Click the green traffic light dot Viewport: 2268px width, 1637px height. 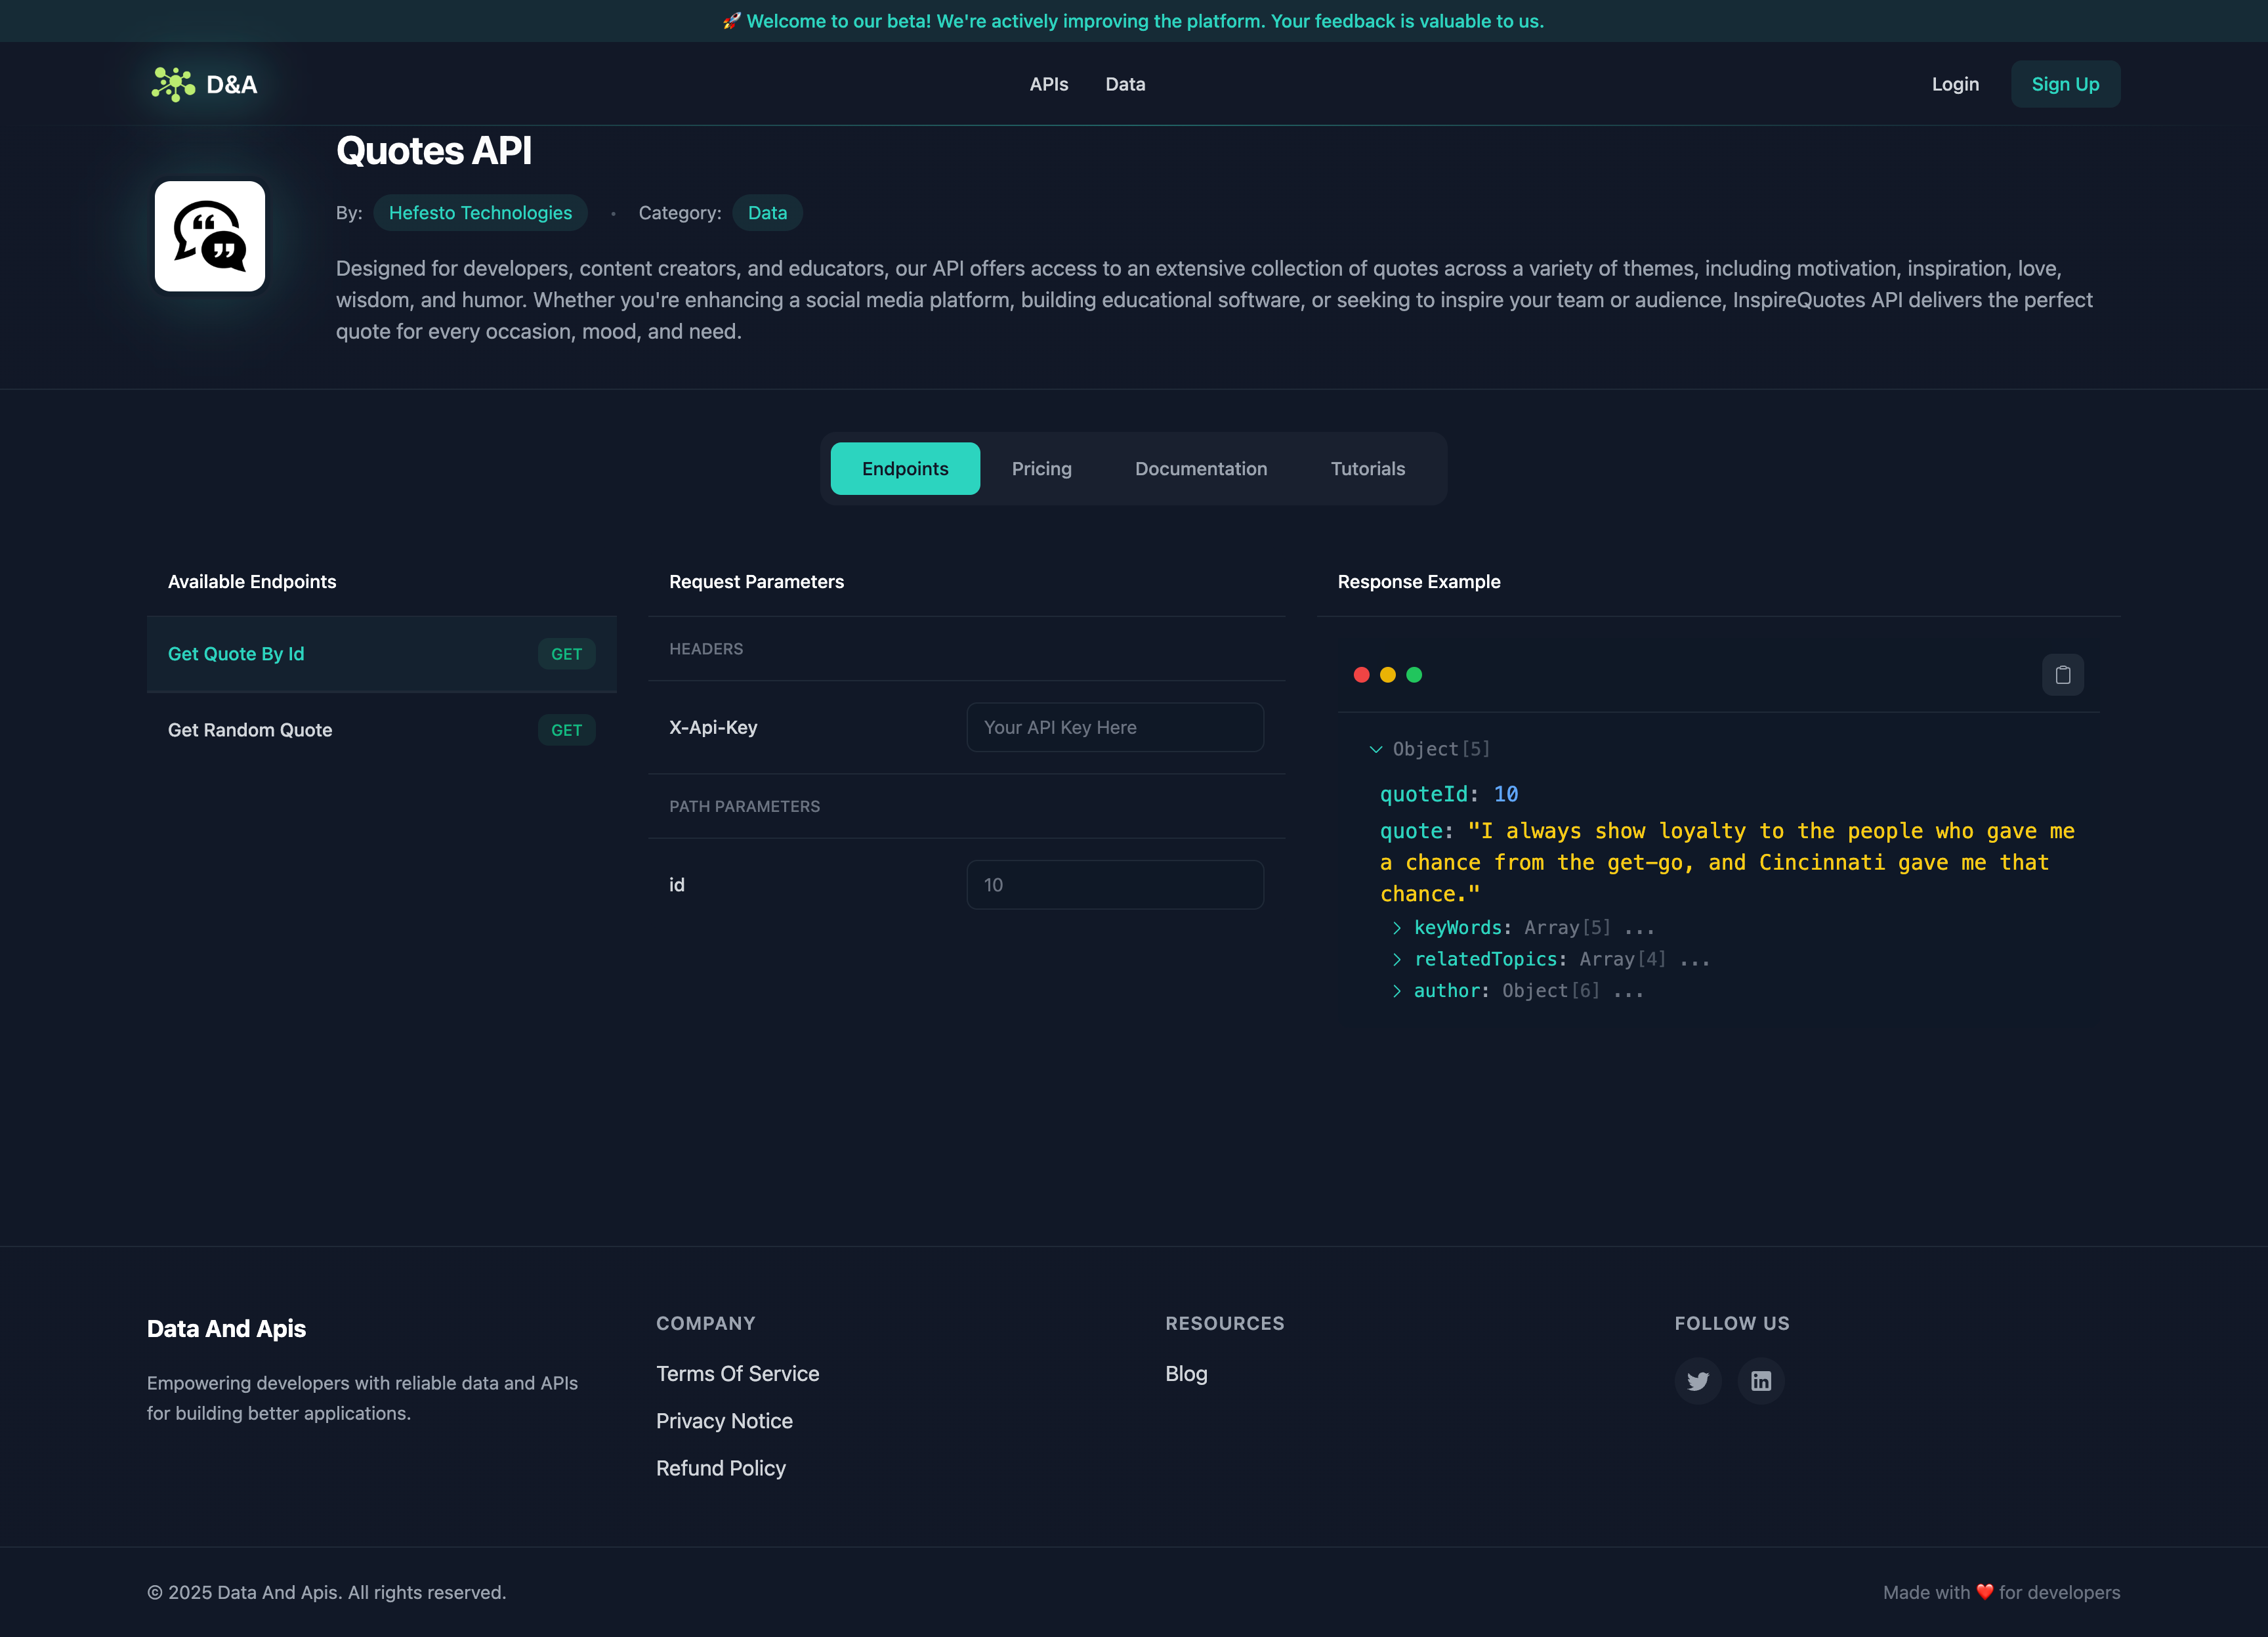point(1413,675)
